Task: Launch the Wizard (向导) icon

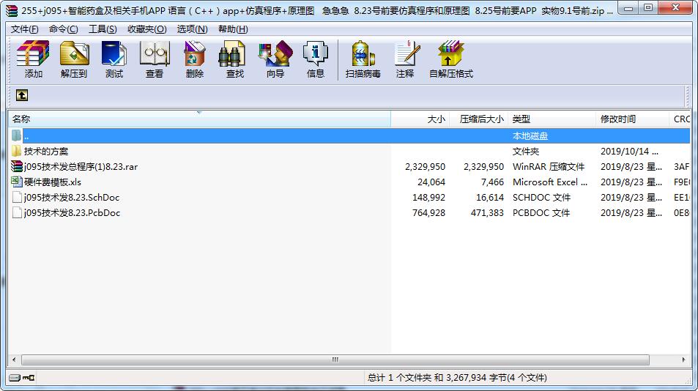Action: point(275,59)
